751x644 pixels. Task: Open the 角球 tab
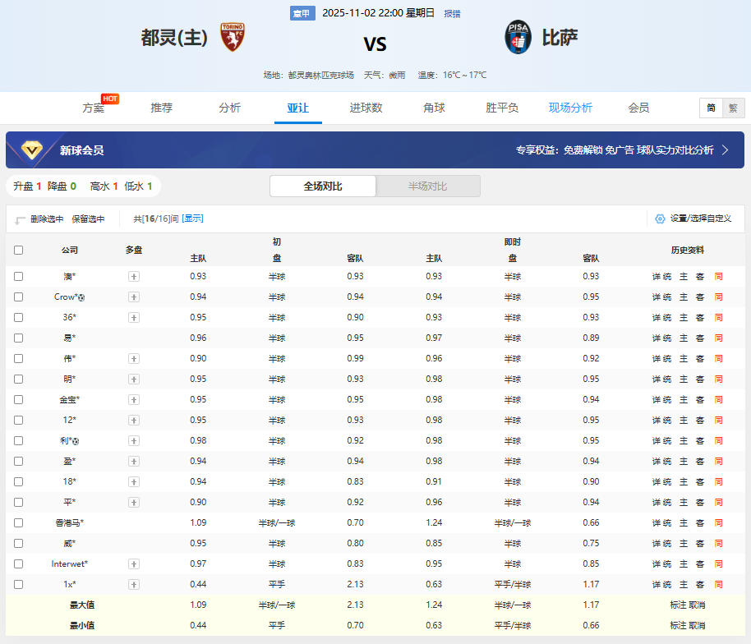(434, 108)
